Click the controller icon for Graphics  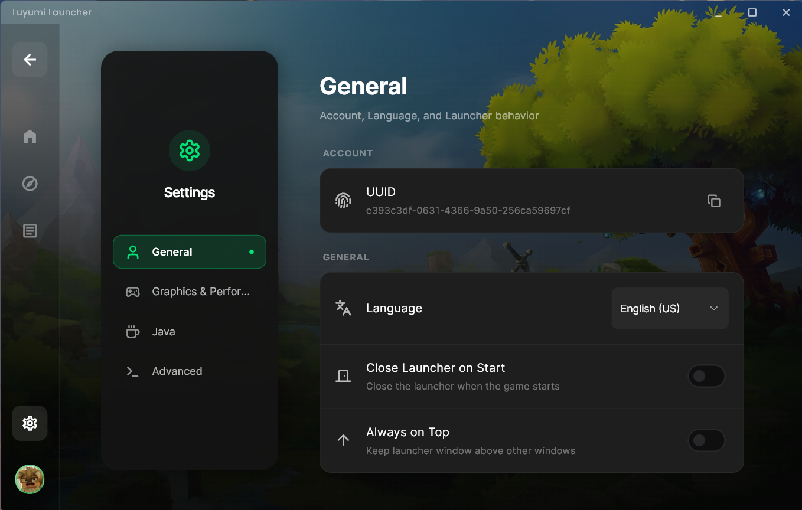[x=133, y=292]
